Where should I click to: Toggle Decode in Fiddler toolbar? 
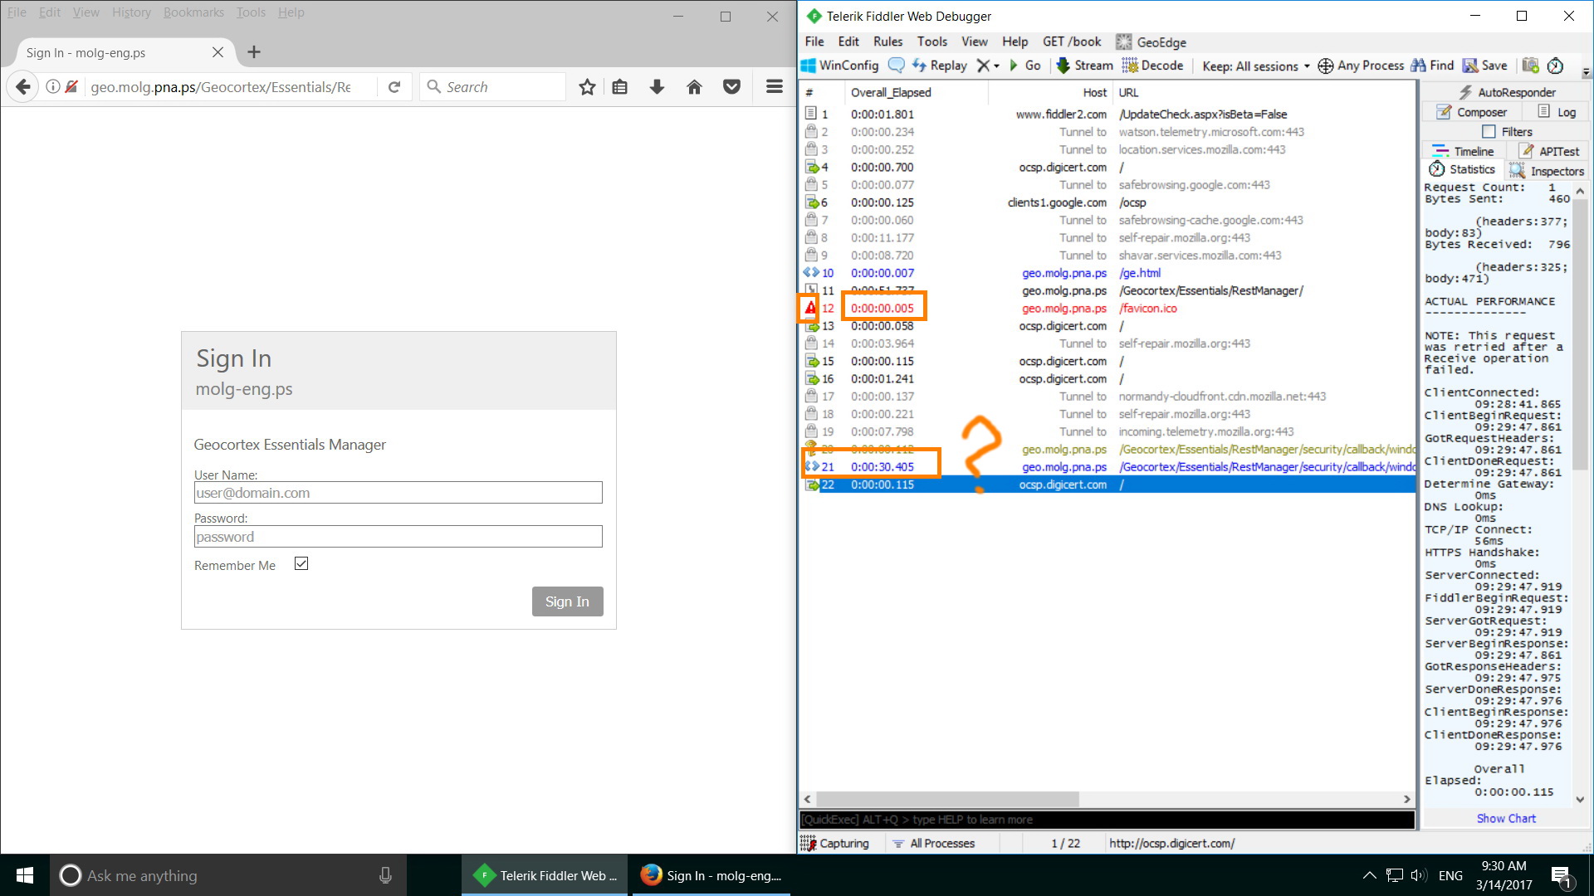[x=1152, y=66]
